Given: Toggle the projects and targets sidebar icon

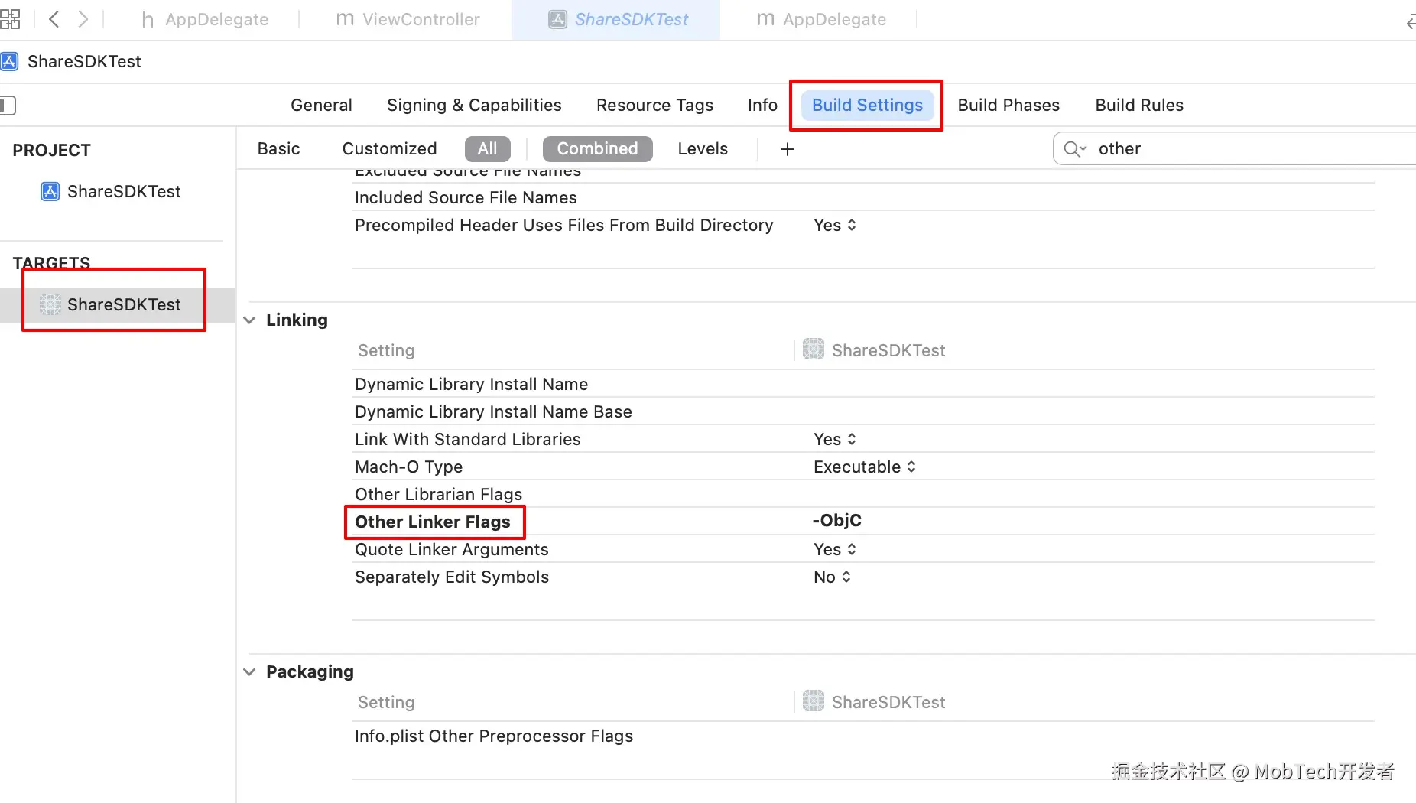Looking at the screenshot, I should click(x=8, y=106).
